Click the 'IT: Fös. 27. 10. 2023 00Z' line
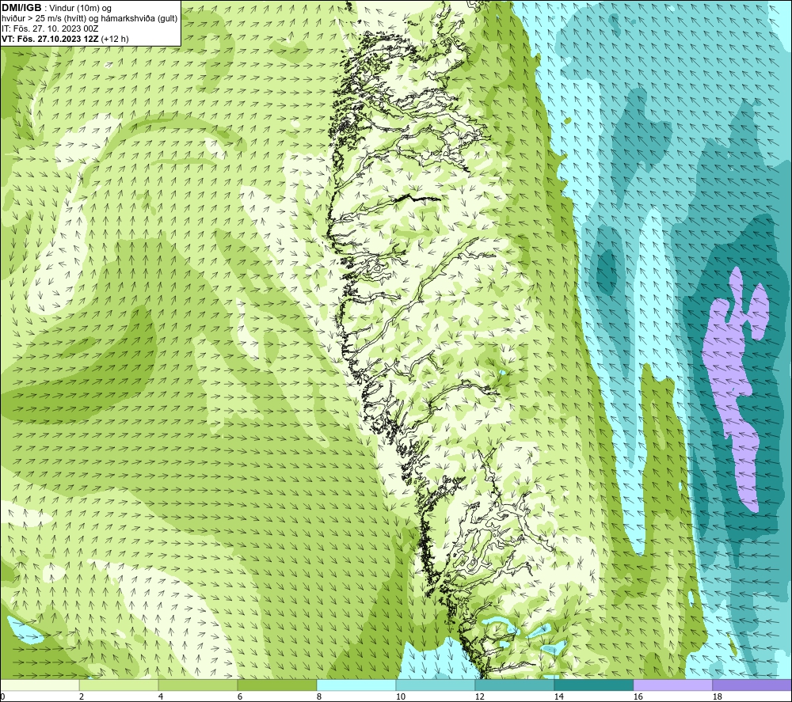Screen dimensions: 792x702 50,28
